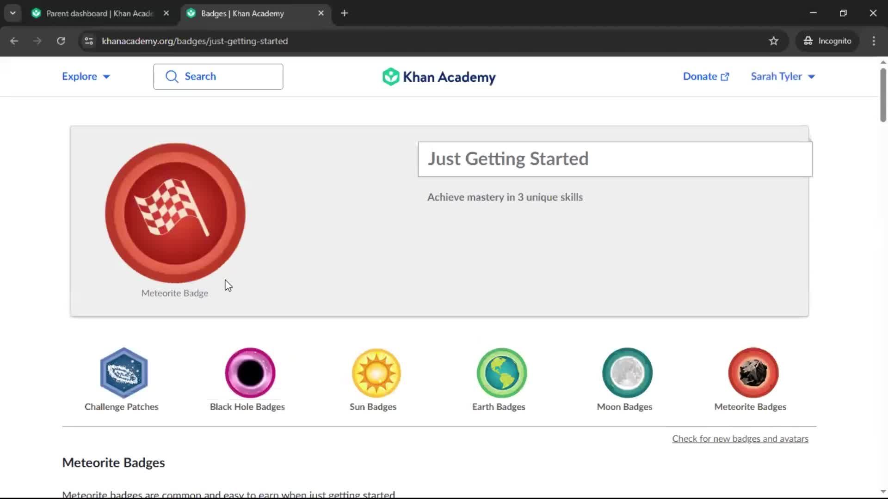This screenshot has width=888, height=499.
Task: Click the Meteorite Badge caption
Action: (175, 293)
